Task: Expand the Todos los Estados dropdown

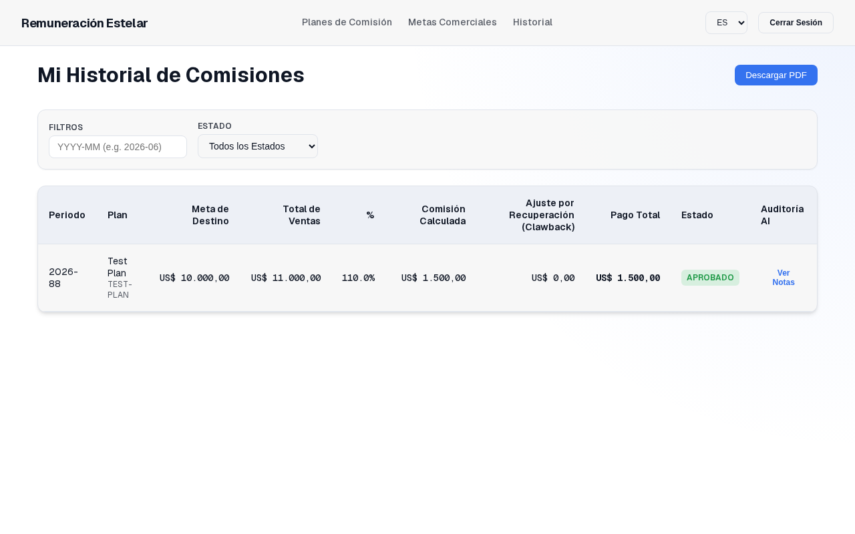Action: point(258,146)
